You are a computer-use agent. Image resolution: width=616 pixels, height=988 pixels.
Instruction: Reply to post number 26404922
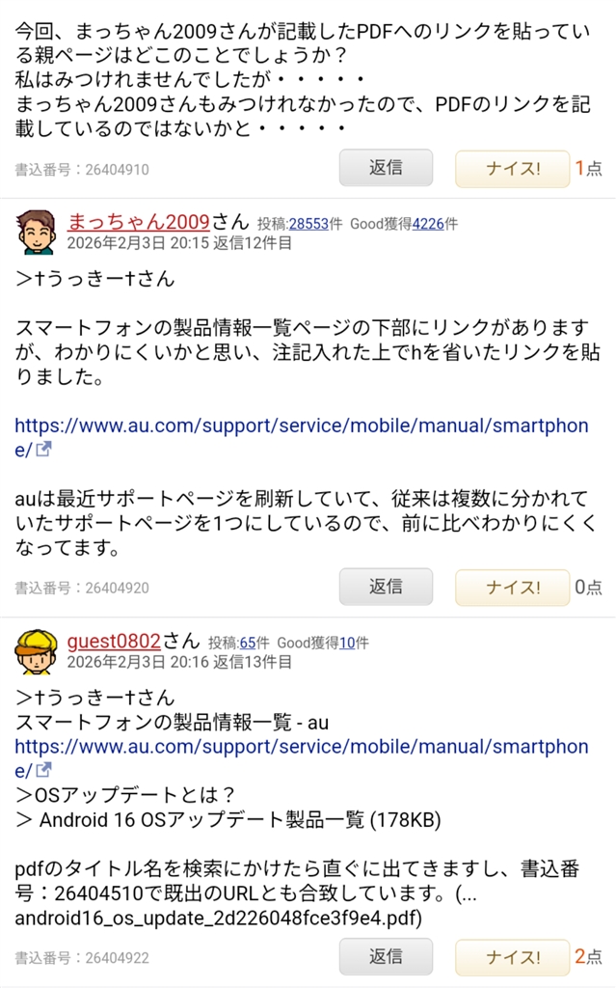tap(386, 956)
